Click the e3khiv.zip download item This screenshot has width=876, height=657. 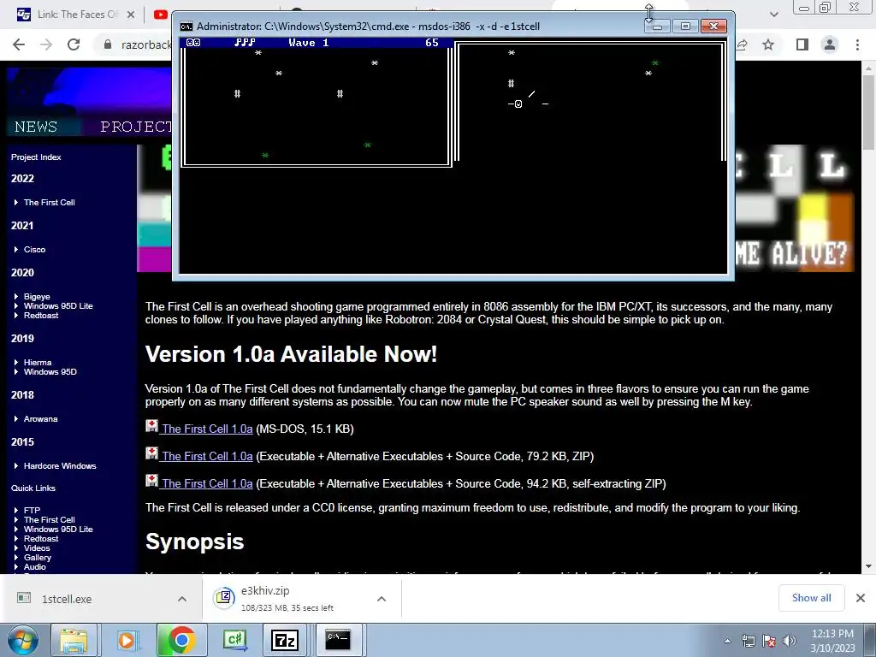[287, 599]
